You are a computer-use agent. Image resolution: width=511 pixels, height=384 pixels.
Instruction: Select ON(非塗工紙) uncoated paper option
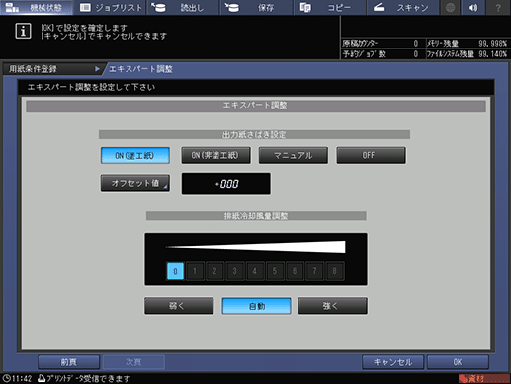[215, 155]
